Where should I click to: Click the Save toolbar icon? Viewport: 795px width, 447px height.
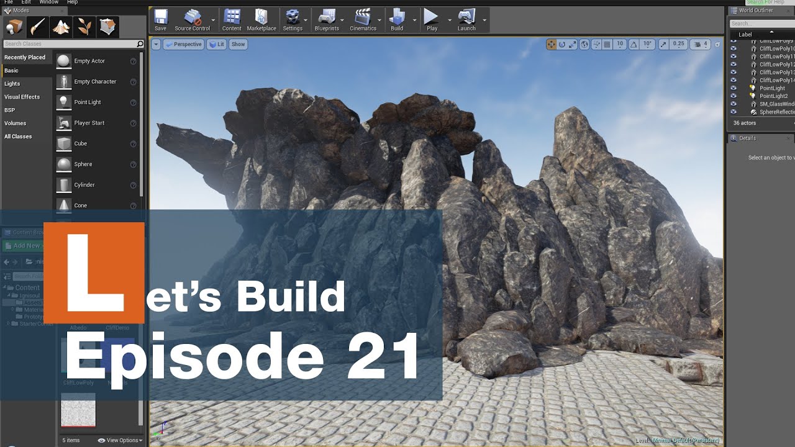click(x=160, y=20)
